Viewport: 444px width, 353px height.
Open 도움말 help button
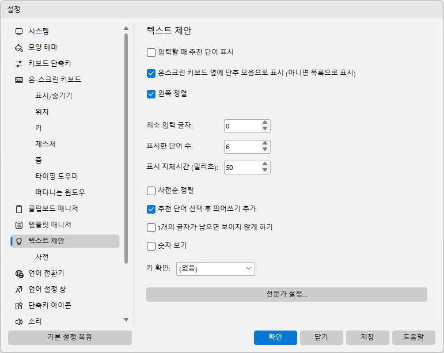pyautogui.click(x=413, y=337)
